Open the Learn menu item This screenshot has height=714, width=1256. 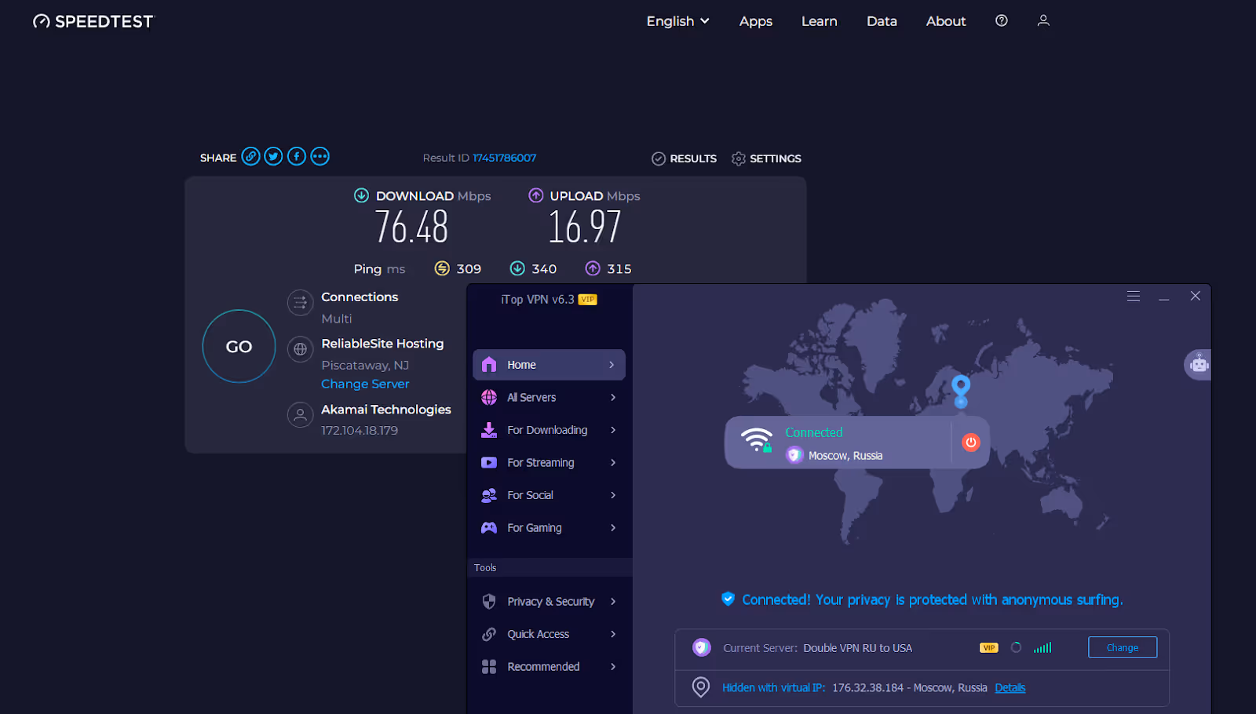coord(819,21)
